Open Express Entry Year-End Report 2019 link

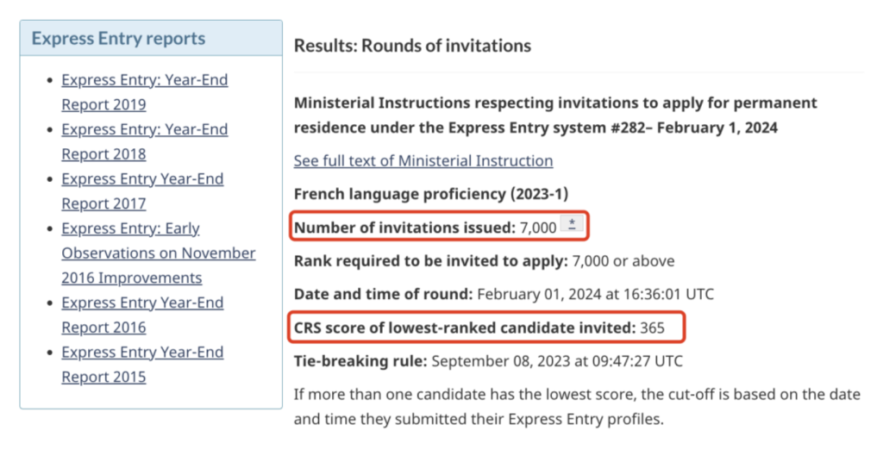(x=144, y=92)
